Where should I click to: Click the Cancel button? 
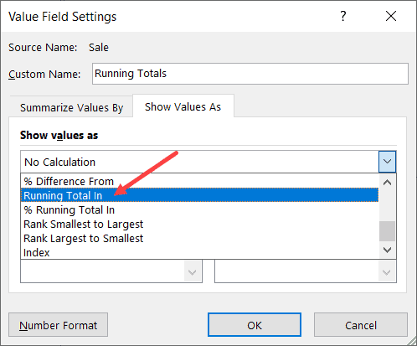(x=361, y=325)
